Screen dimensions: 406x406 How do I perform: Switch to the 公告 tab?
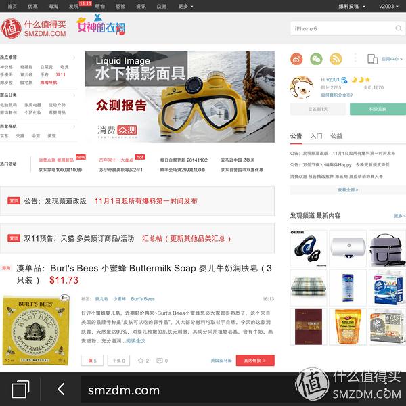pyautogui.click(x=296, y=136)
